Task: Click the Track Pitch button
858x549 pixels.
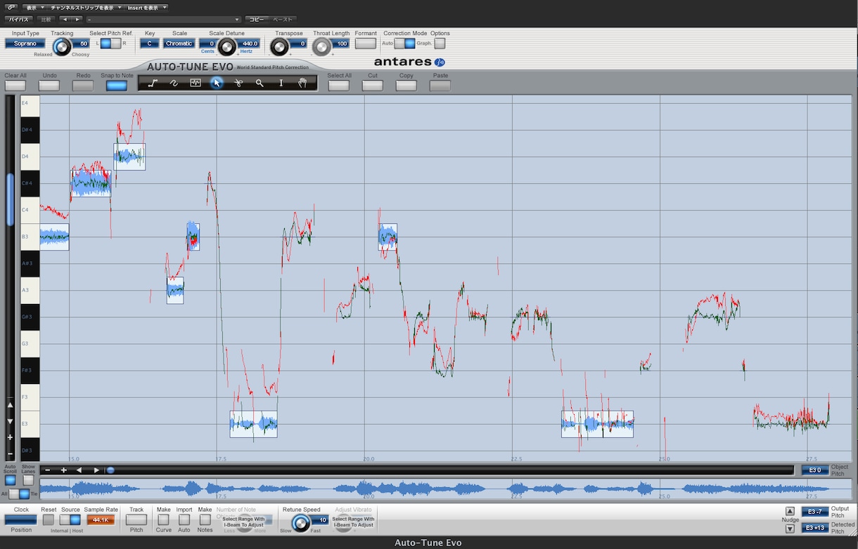Action: (x=136, y=520)
